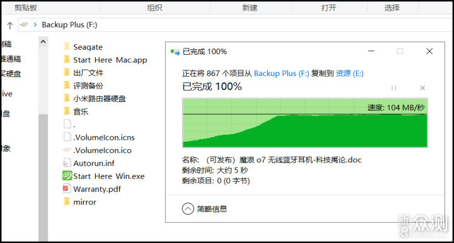This screenshot has width=454, height=243.
Task: Click the 新建 ribbon group label
Action: coord(250,8)
